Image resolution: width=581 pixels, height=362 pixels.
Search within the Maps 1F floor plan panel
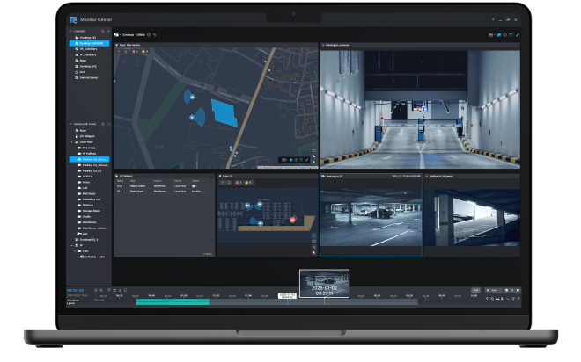(230, 183)
